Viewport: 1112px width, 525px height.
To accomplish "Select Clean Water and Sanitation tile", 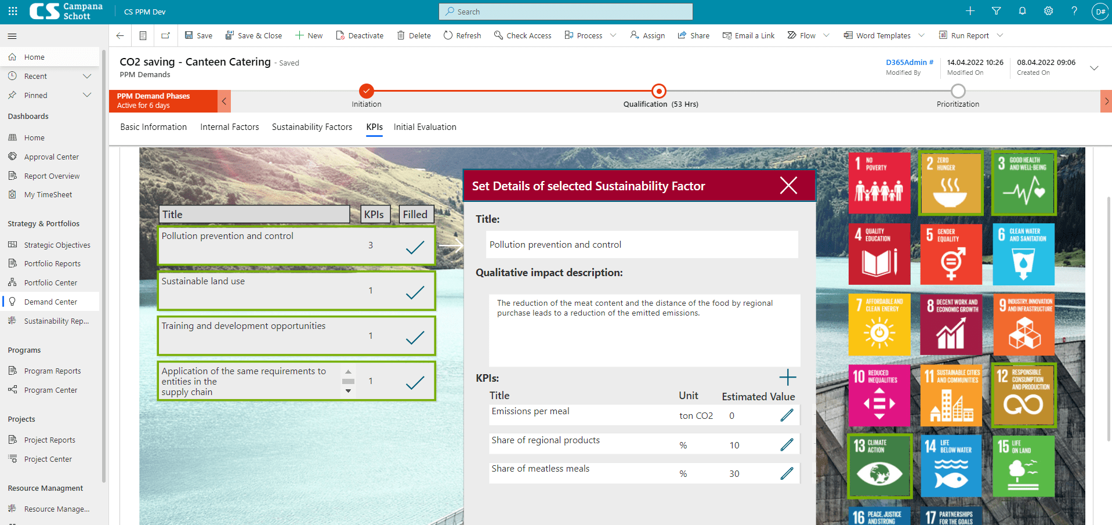I will tap(1023, 254).
